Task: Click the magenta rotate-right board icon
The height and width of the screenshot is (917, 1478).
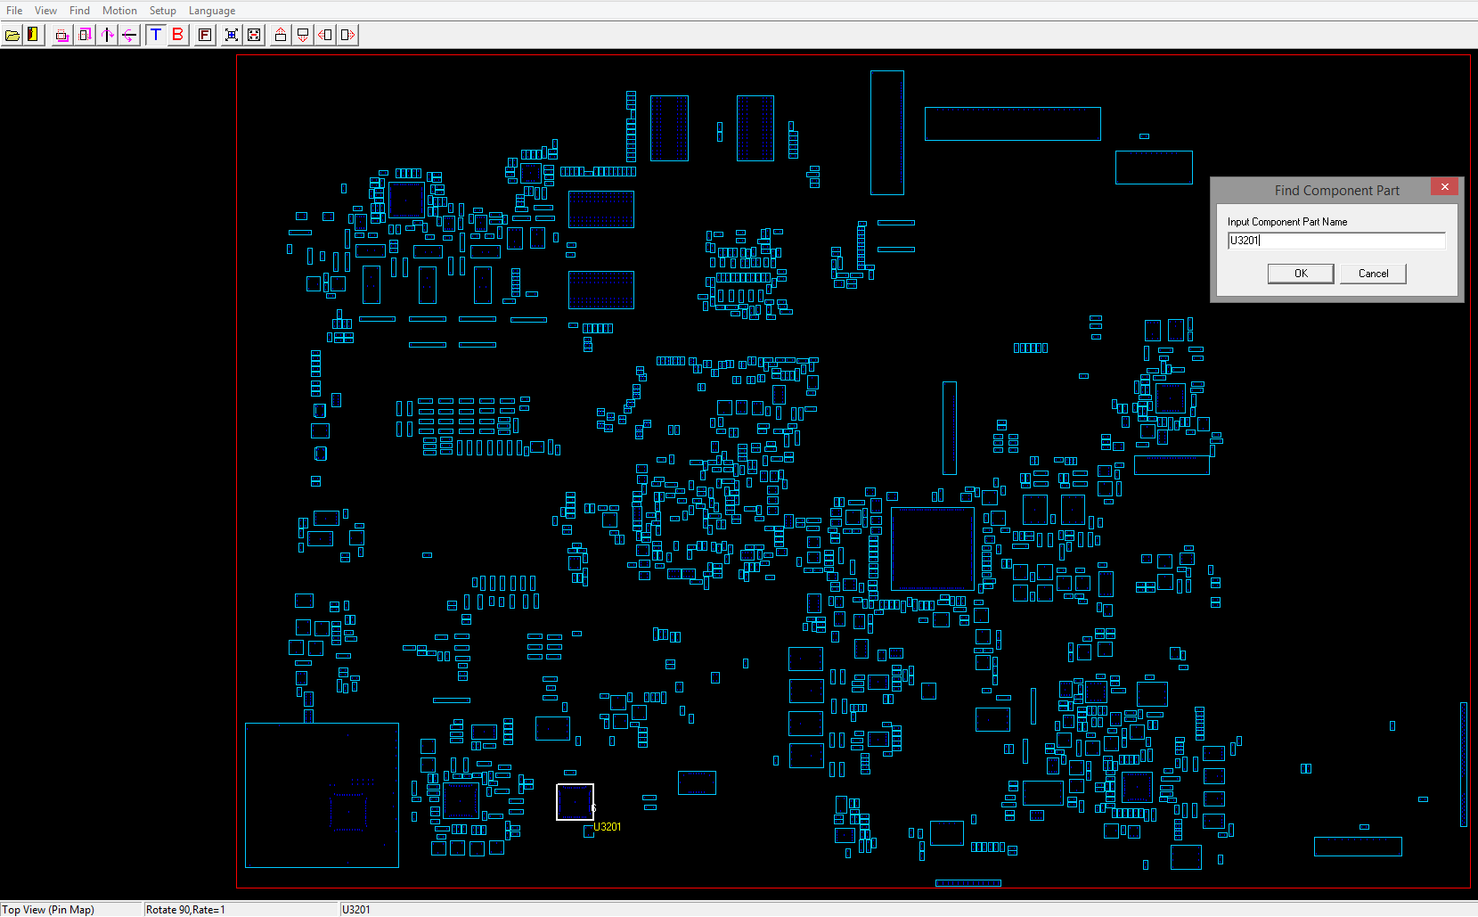Action: click(85, 35)
